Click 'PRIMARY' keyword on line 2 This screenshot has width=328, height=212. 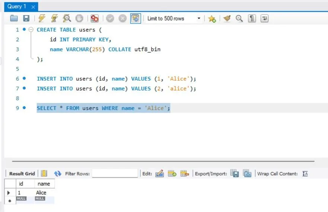click(x=84, y=40)
